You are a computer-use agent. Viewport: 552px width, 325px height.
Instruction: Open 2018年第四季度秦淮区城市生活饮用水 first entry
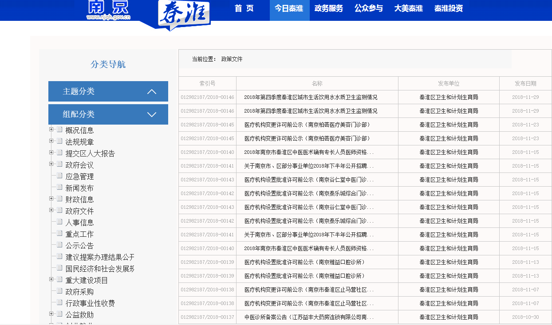(311, 97)
